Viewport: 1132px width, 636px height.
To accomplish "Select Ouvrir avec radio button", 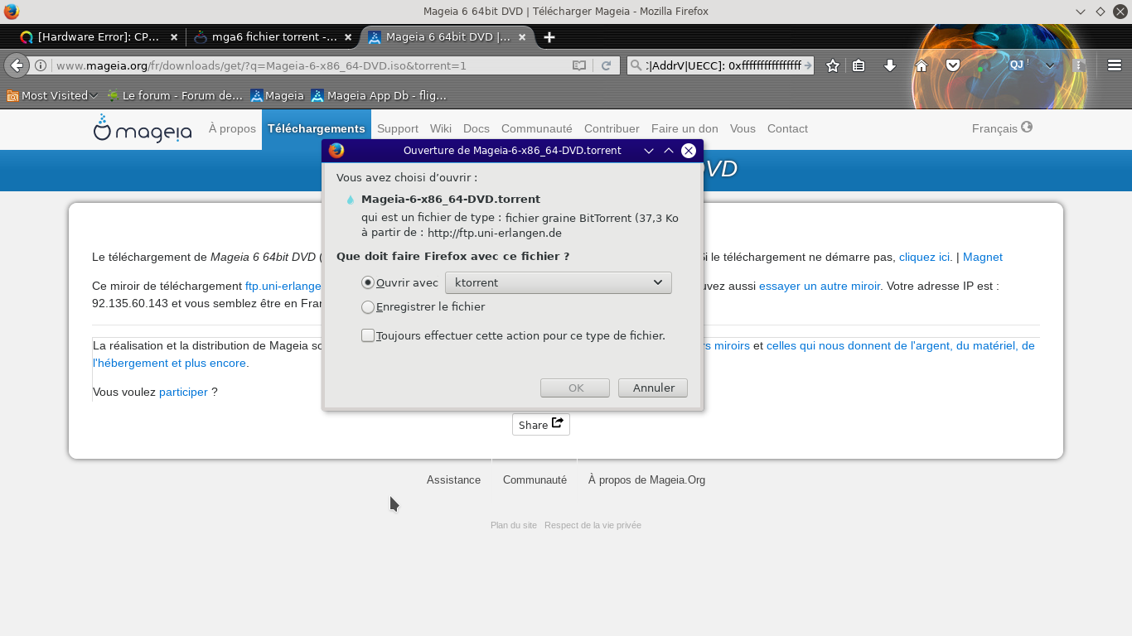I will point(368,282).
